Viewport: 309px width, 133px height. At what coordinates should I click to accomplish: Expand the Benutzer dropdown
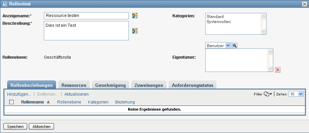point(228,46)
